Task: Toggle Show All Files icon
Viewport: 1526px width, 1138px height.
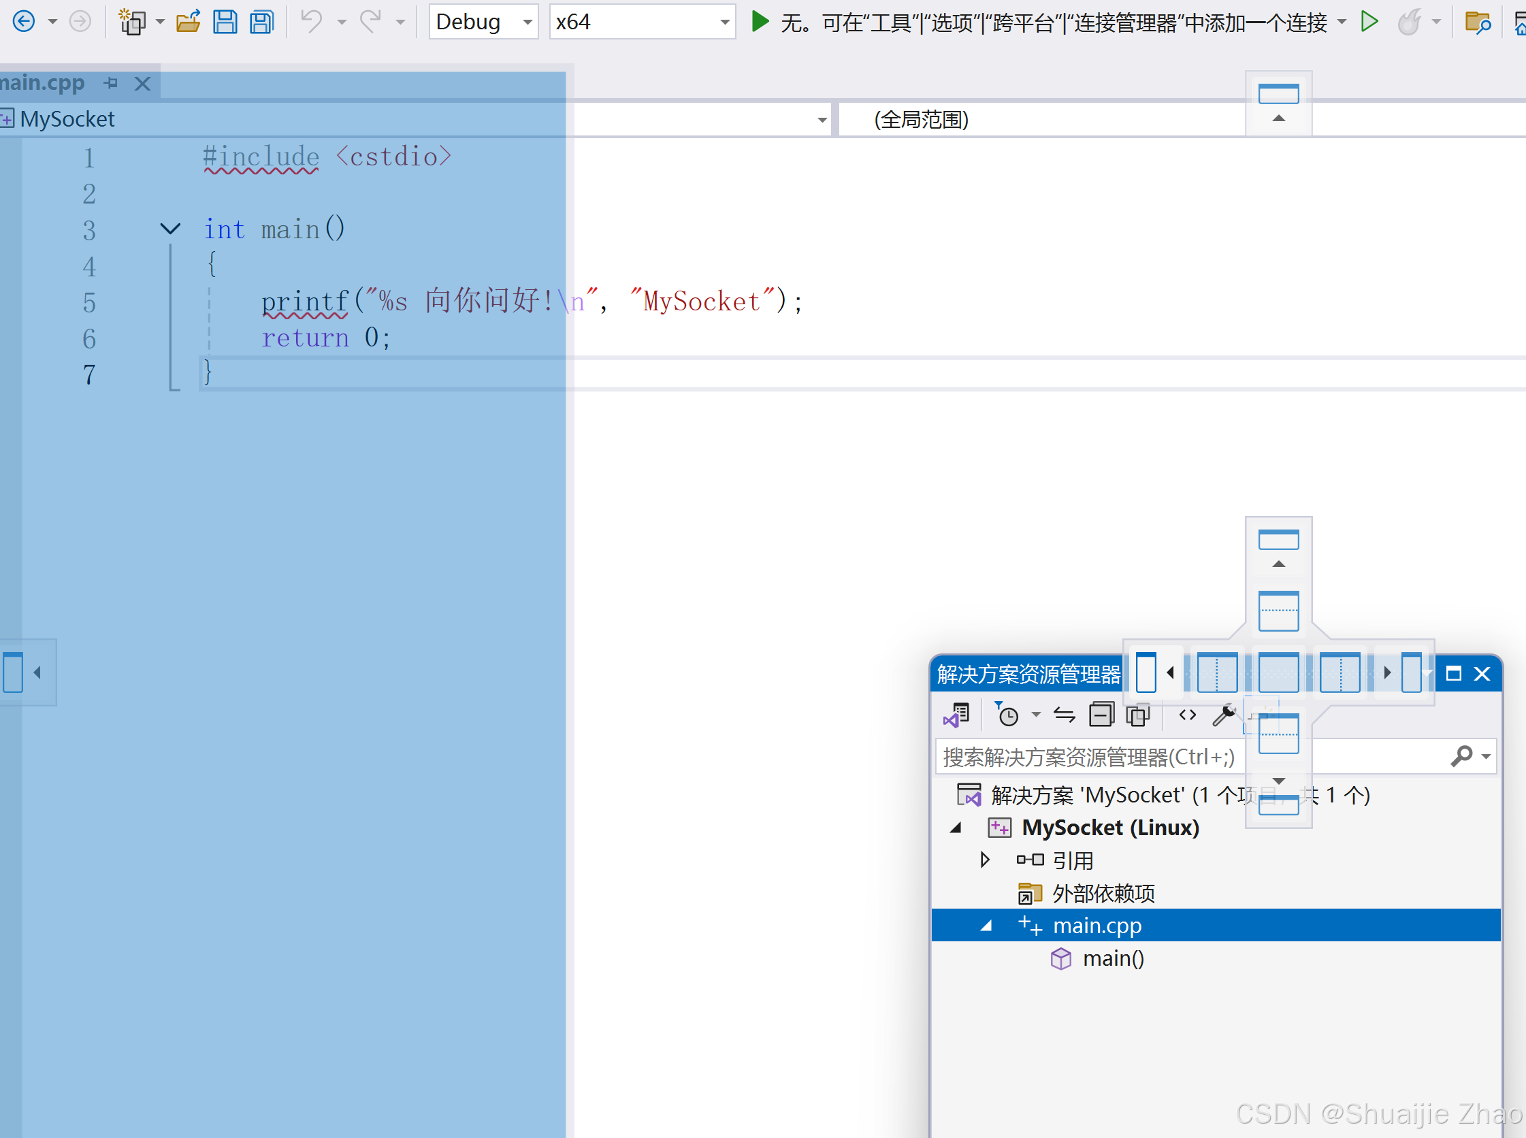Action: tap(1137, 715)
